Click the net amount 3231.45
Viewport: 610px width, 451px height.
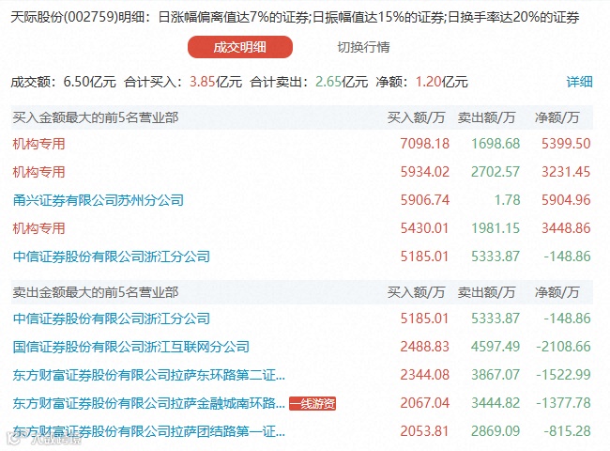point(566,172)
